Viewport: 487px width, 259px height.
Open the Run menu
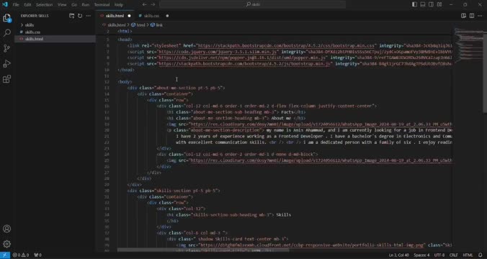(x=86, y=4)
